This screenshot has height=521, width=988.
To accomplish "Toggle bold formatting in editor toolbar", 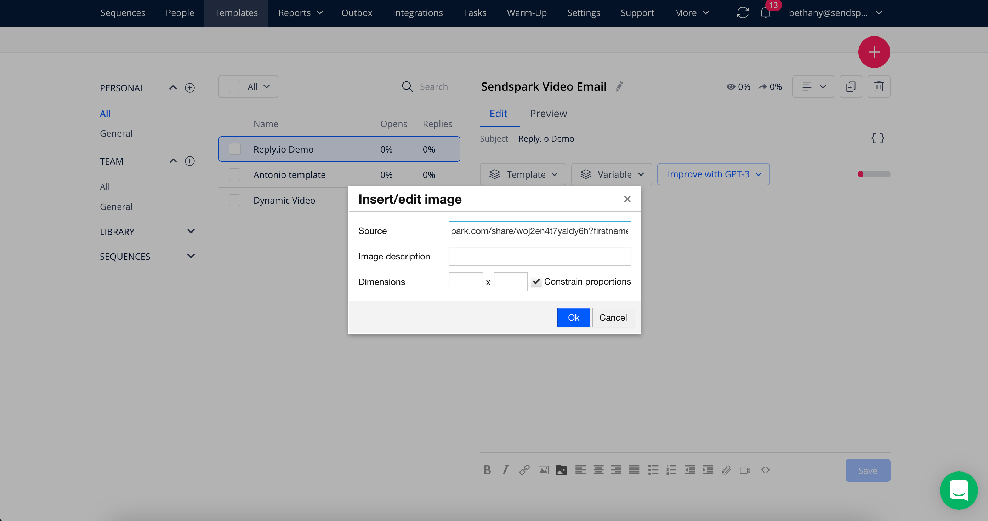I will coord(487,470).
